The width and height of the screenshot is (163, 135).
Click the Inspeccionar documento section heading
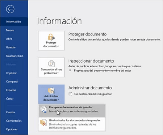point(91,61)
